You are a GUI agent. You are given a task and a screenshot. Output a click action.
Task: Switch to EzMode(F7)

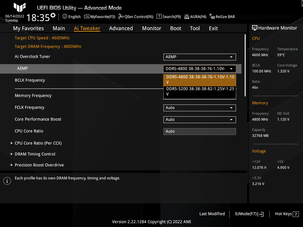(249, 214)
